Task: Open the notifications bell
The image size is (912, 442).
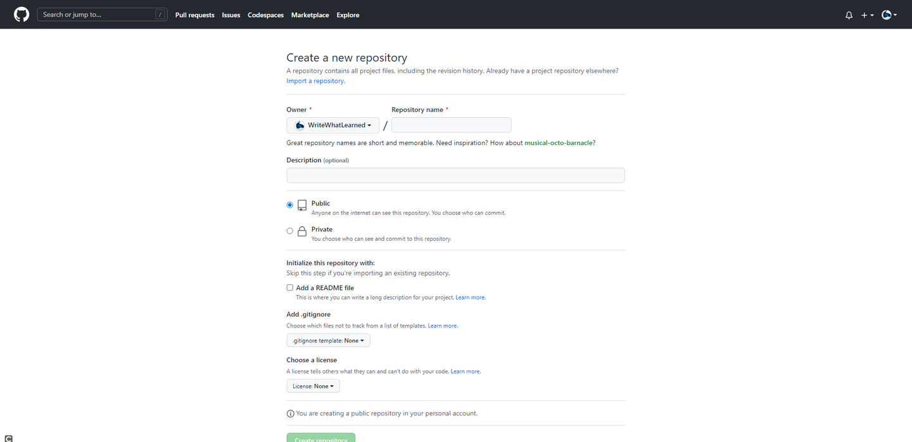Action: point(849,15)
